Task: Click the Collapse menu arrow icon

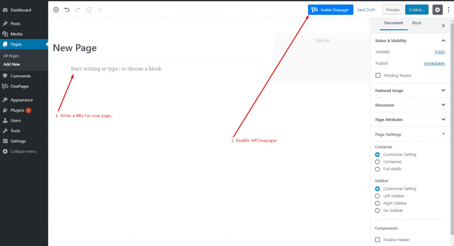Action: pyautogui.click(x=5, y=151)
